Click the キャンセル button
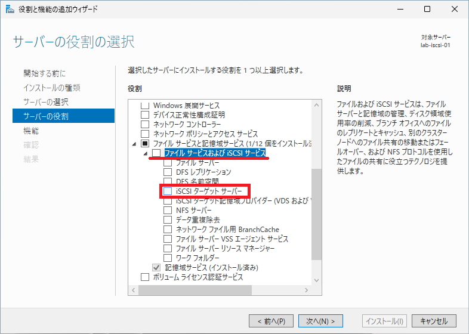Viewport: 469px width, 334px height. 434,321
